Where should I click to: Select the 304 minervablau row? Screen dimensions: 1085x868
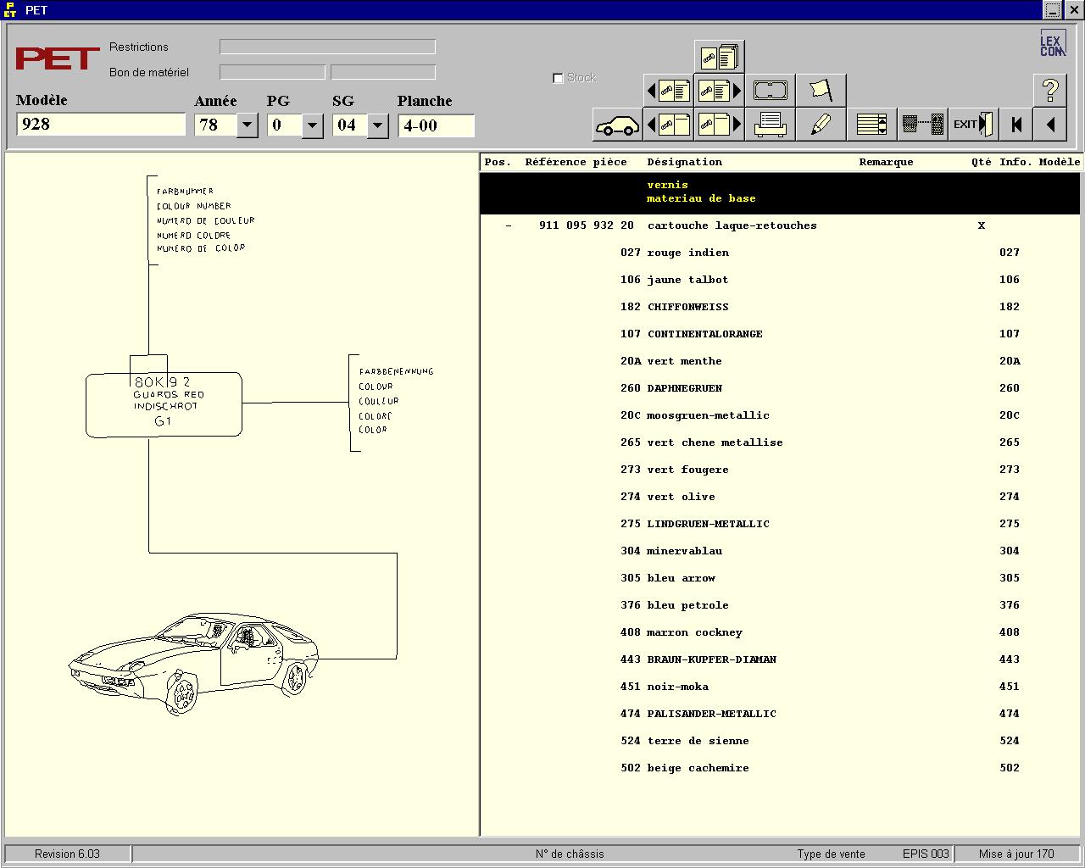(x=780, y=551)
